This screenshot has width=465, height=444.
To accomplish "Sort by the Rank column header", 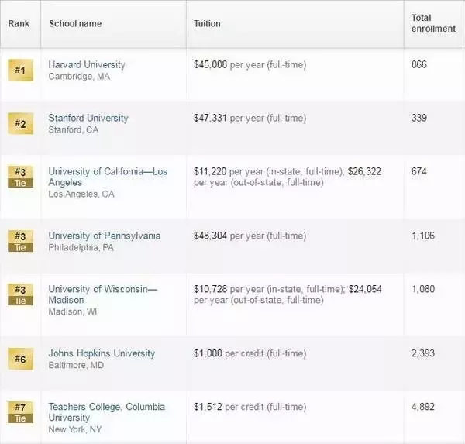I will [19, 24].
